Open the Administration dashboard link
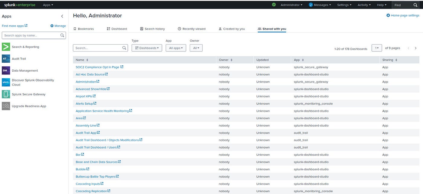The width and height of the screenshot is (423, 194). click(x=86, y=82)
